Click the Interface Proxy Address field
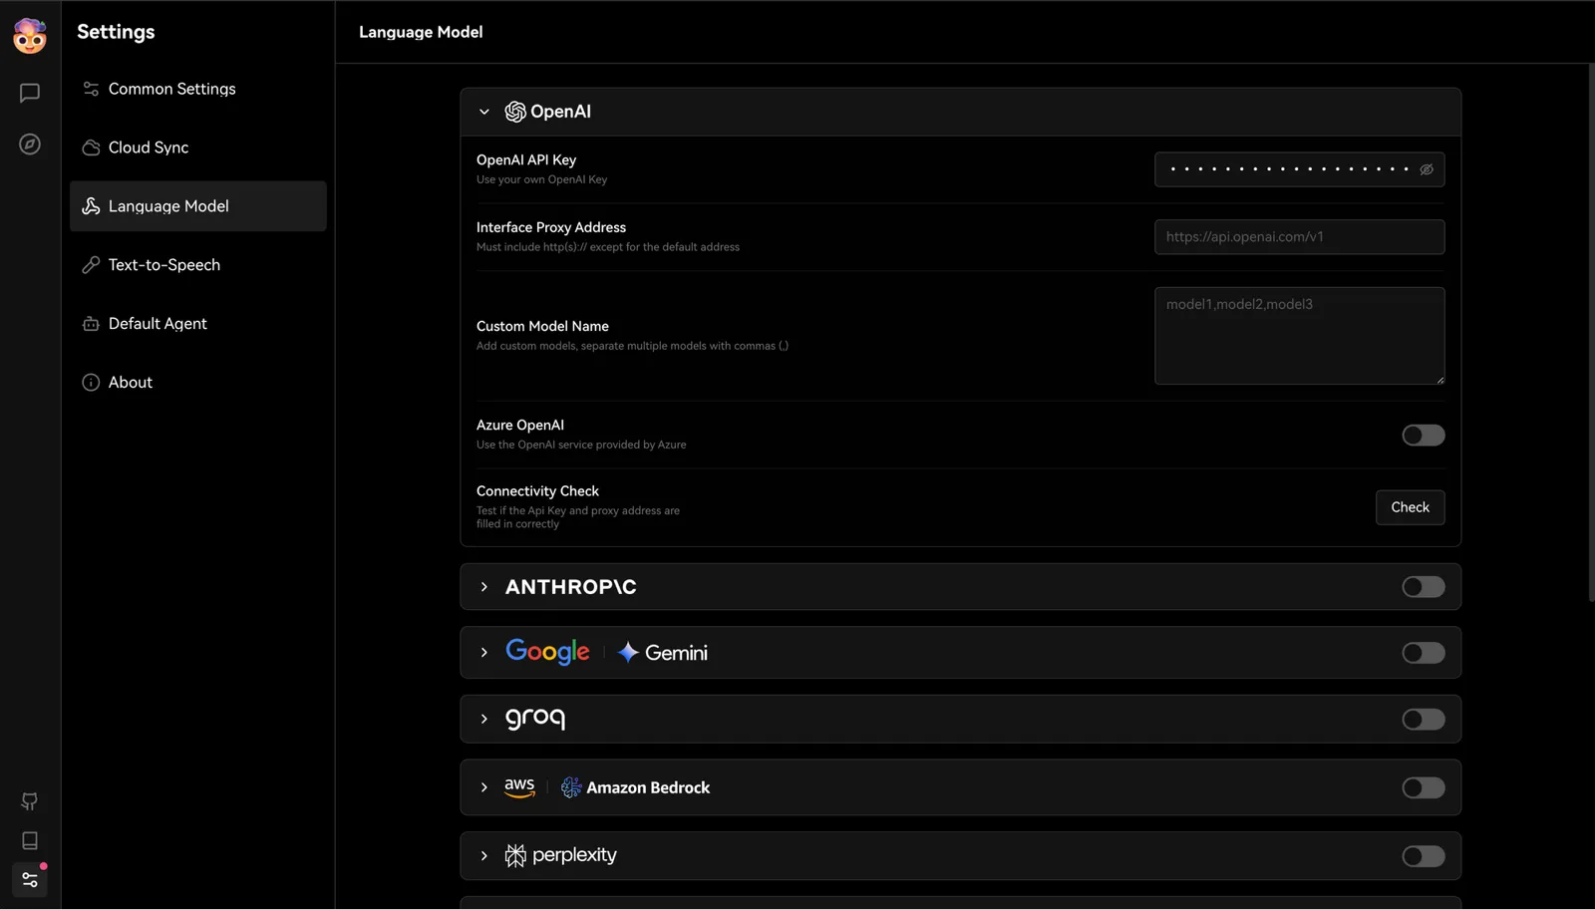This screenshot has width=1595, height=910. (1300, 237)
